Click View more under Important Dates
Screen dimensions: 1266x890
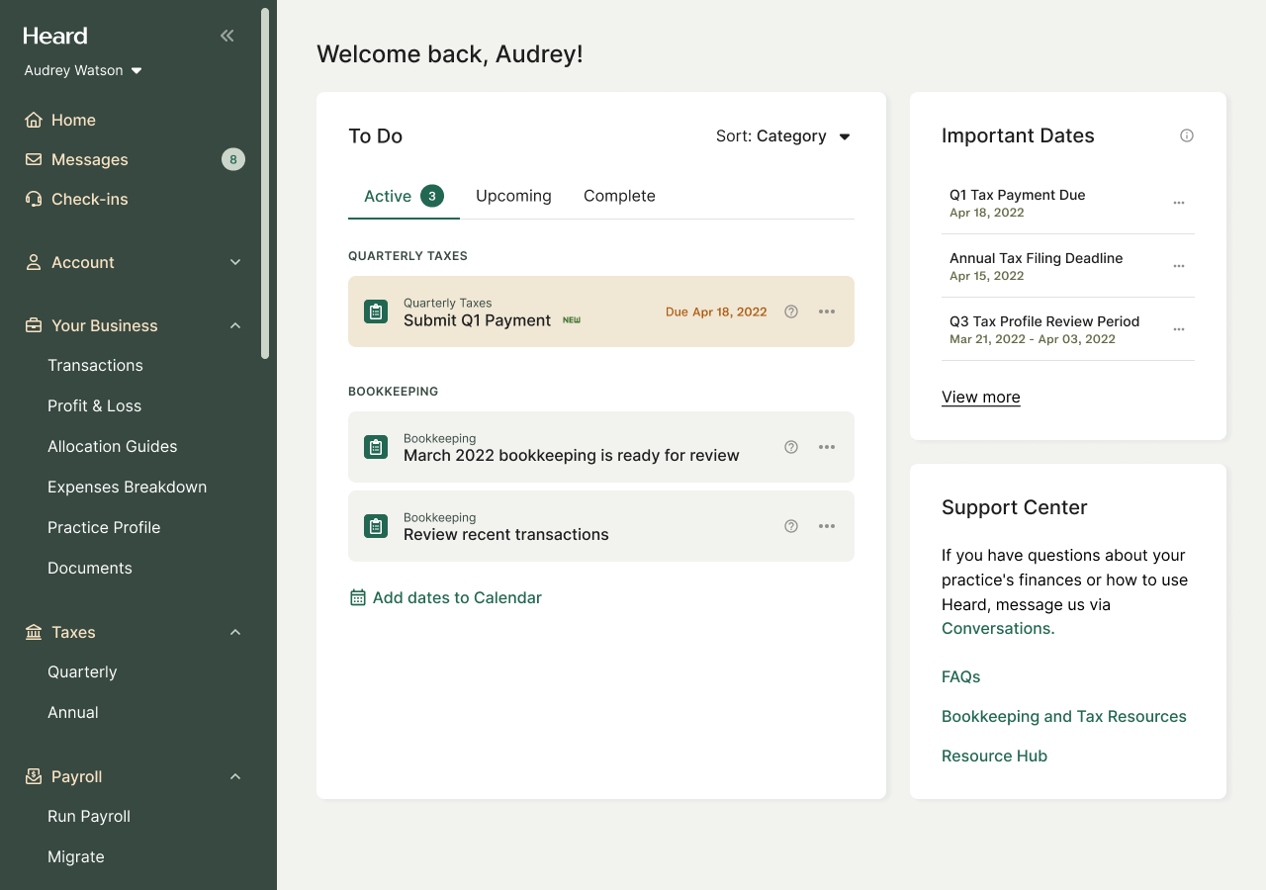(980, 397)
